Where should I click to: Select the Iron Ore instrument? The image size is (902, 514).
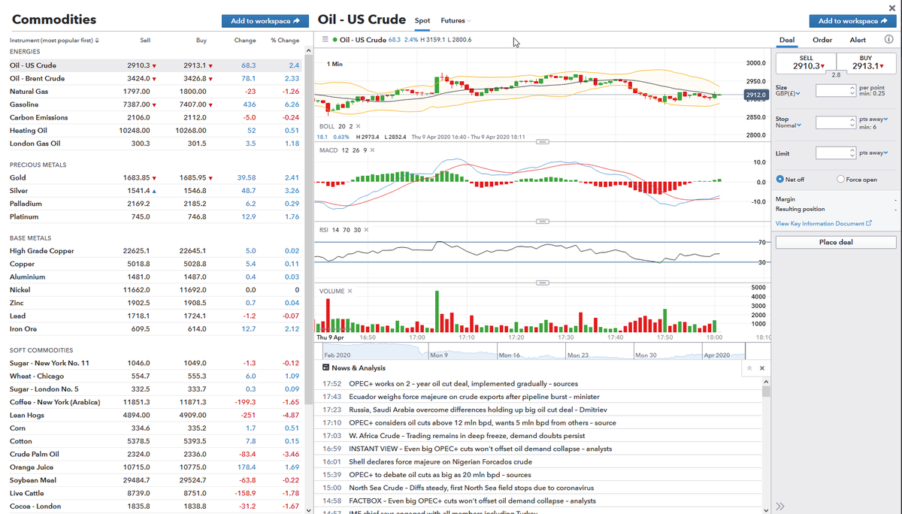24,329
